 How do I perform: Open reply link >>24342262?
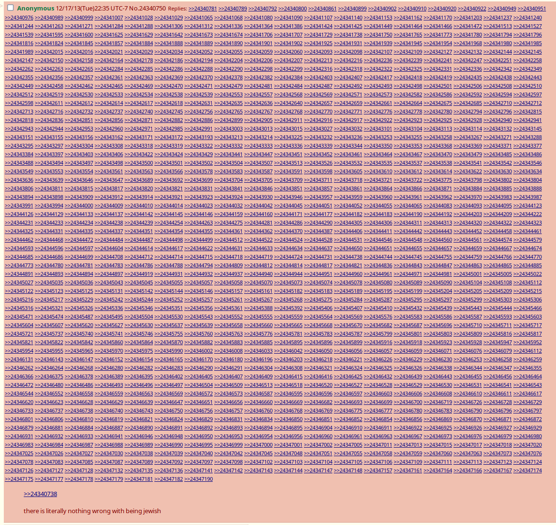[19, 69]
